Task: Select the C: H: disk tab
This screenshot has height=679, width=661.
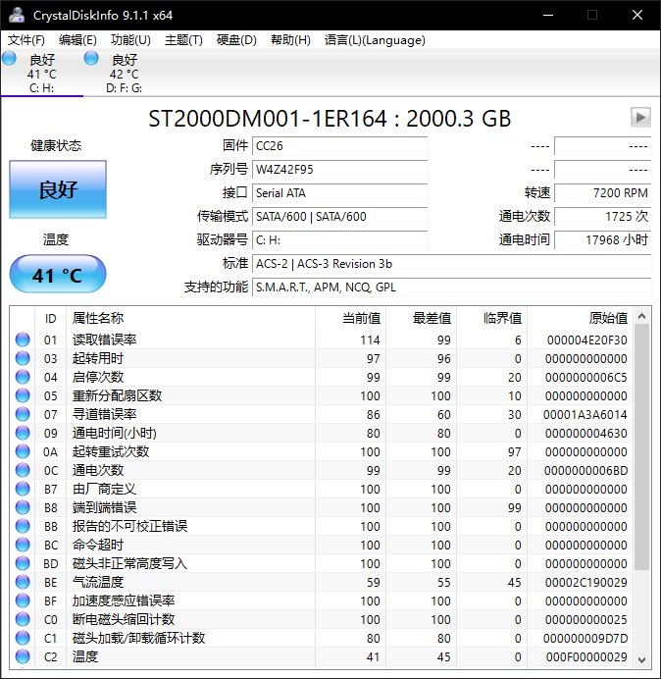Action: point(41,74)
